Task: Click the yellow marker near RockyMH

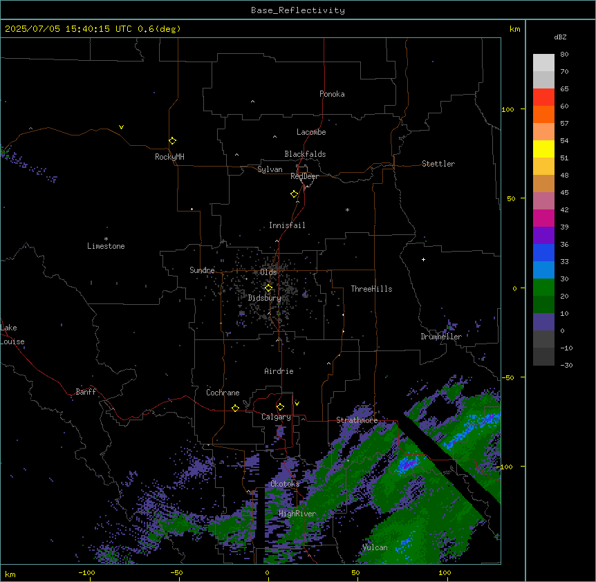Action: 172,140
